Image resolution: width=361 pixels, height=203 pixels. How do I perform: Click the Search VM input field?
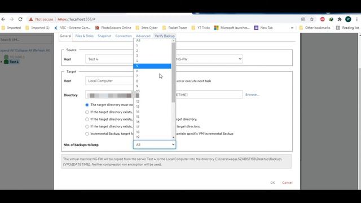pyautogui.click(x=27, y=39)
